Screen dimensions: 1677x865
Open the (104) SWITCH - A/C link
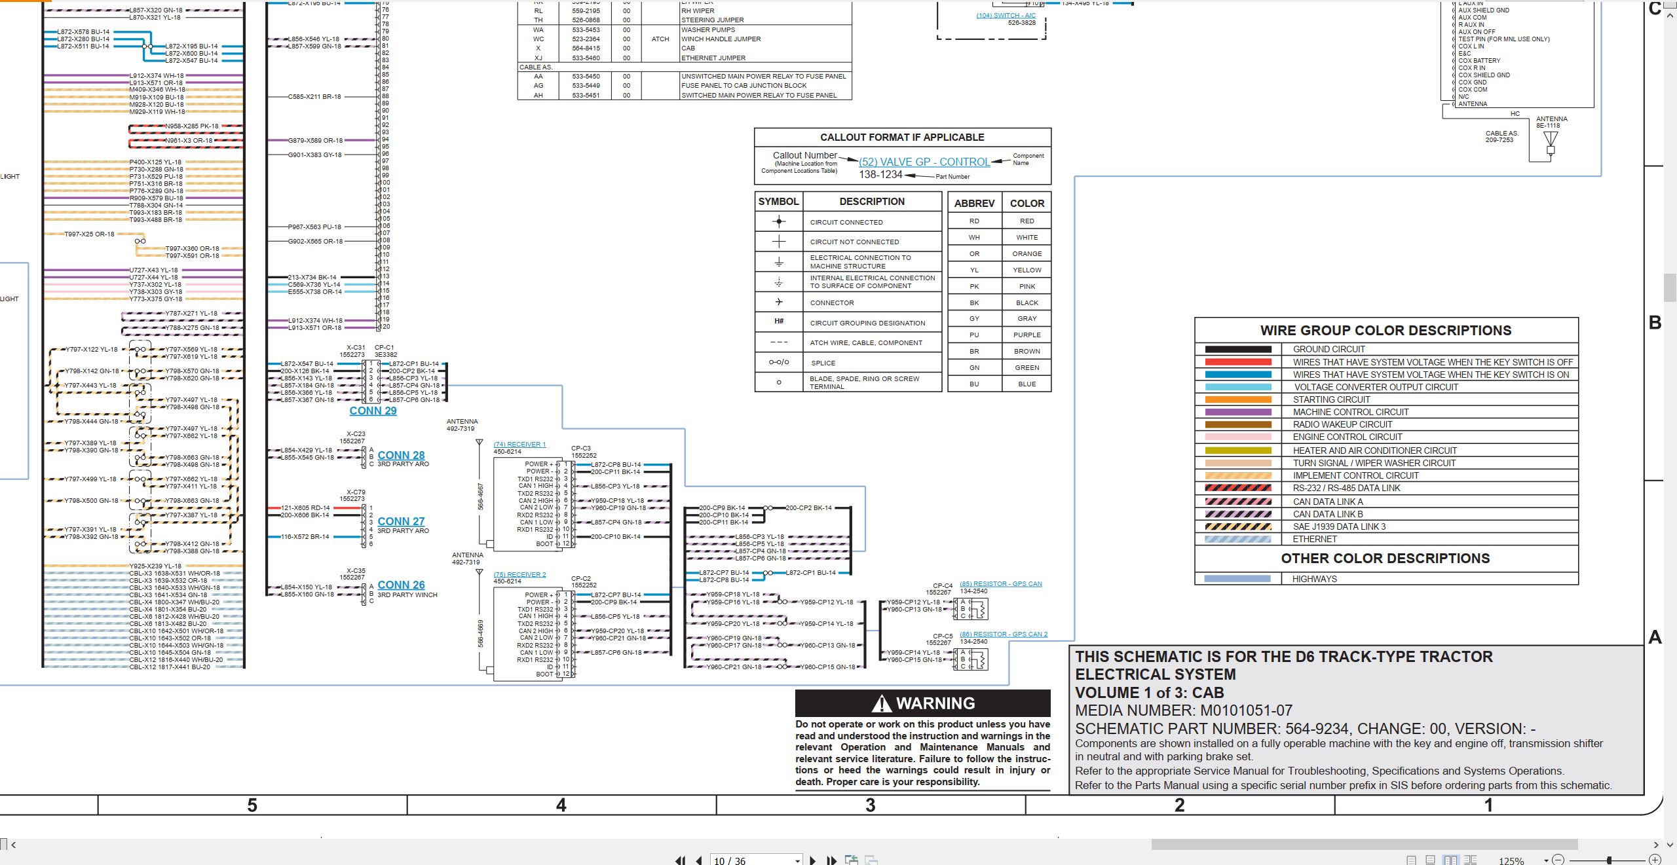point(1006,15)
